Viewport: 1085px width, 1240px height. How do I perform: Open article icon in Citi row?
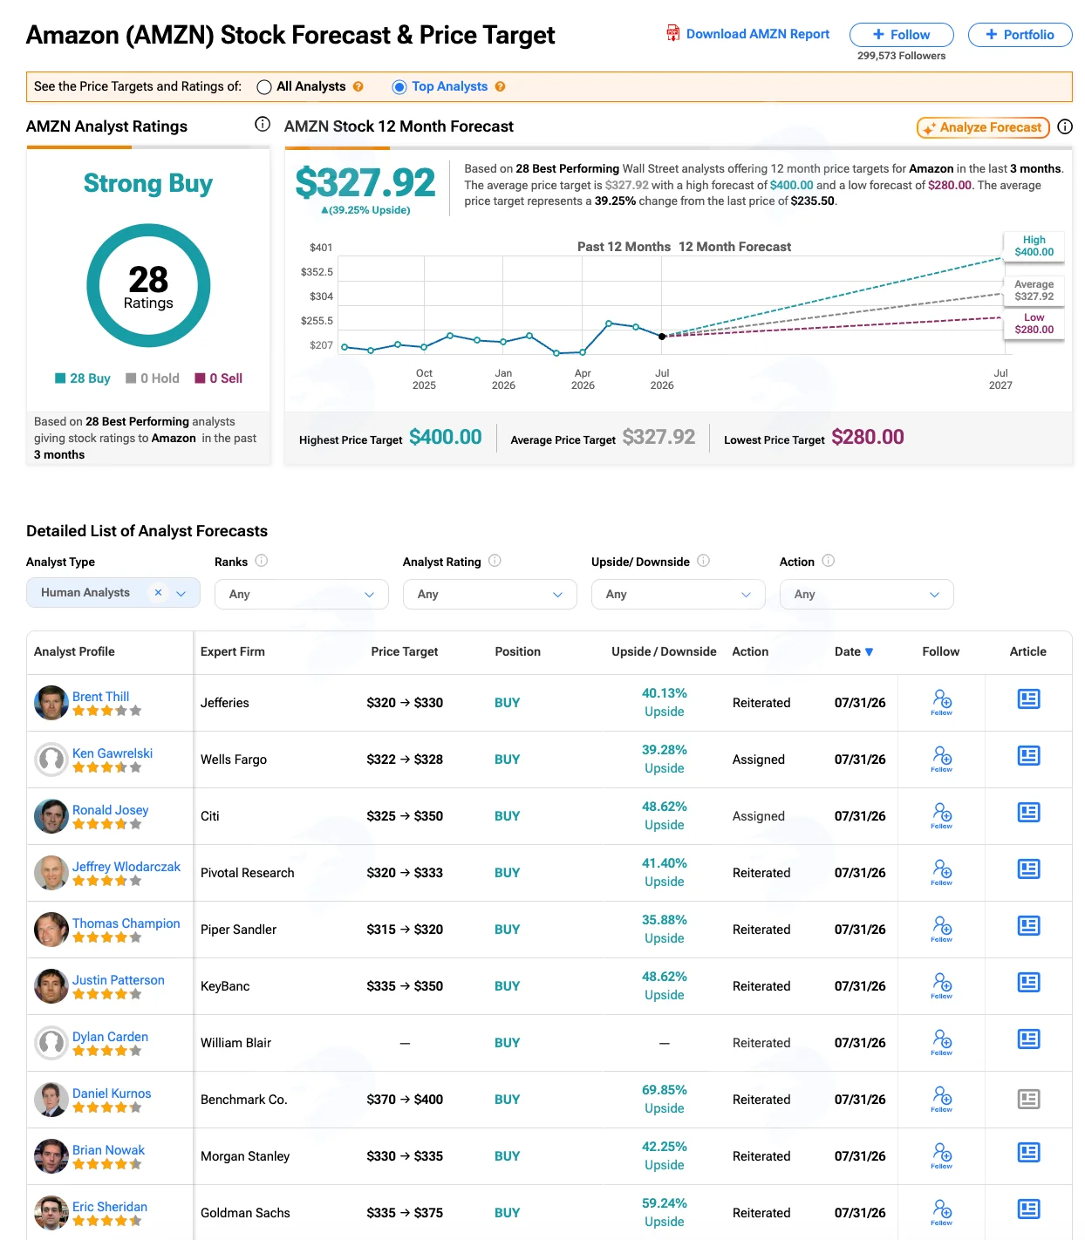1028,813
